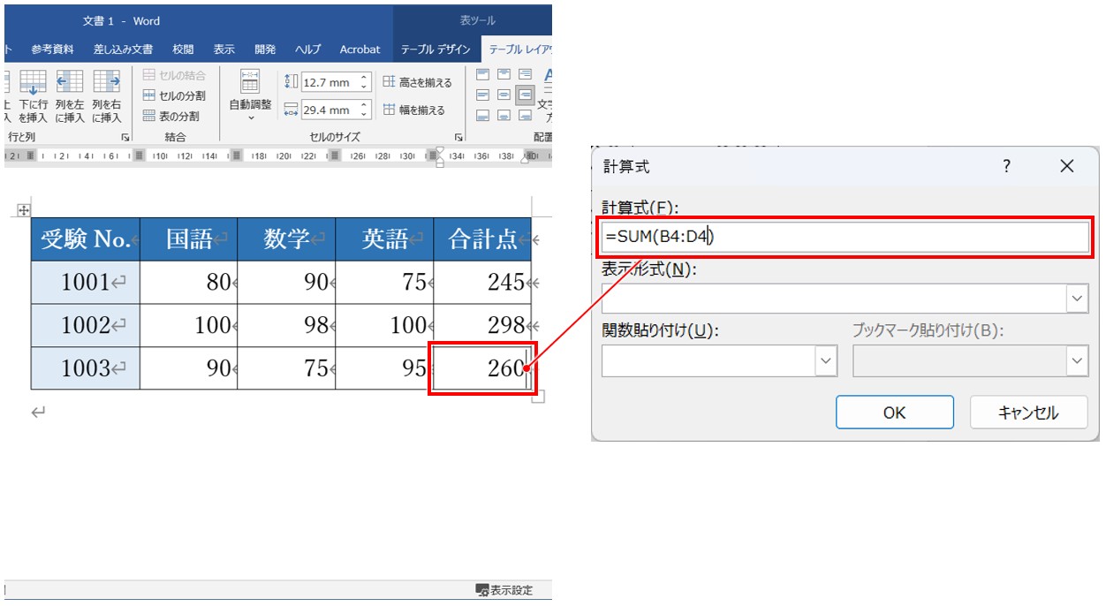This screenshot has width=1106, height=606.
Task: Toggle the align center alignment button
Action: coord(504,95)
